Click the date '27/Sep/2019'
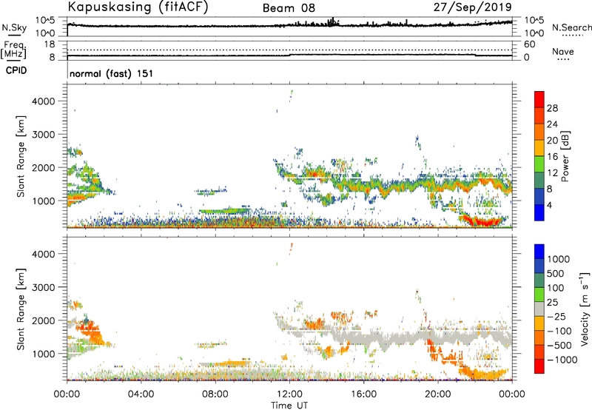The image size is (592, 410). [x=472, y=7]
